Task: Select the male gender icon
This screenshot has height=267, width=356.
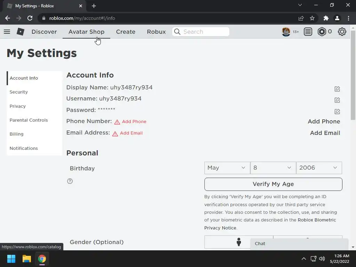Action: (238, 242)
